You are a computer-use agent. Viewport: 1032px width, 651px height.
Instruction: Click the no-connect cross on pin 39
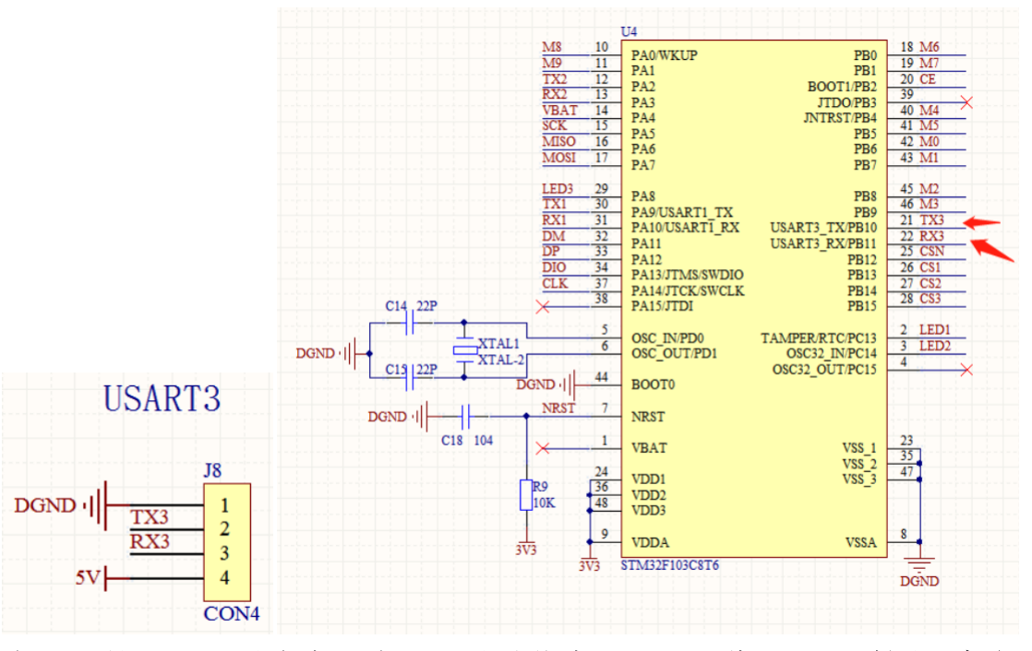pyautogui.click(x=966, y=102)
